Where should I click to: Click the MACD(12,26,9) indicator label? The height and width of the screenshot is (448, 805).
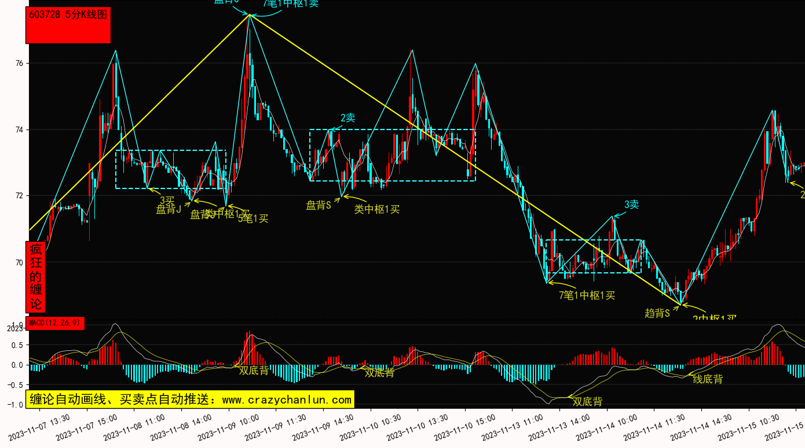click(56, 324)
